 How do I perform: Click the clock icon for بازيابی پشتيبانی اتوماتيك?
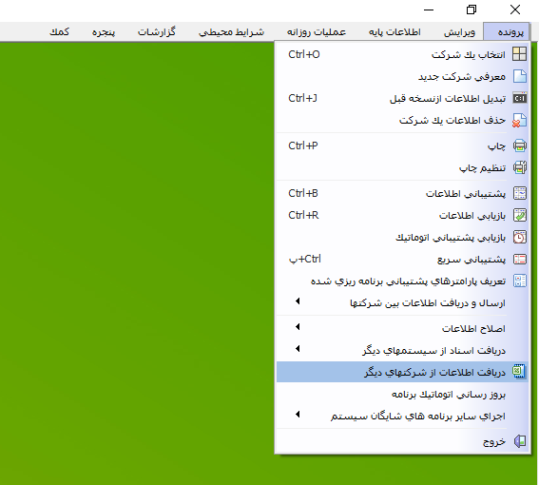pos(519,238)
